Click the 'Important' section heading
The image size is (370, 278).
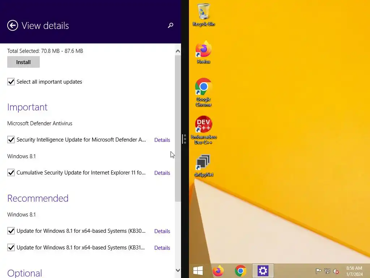click(27, 107)
